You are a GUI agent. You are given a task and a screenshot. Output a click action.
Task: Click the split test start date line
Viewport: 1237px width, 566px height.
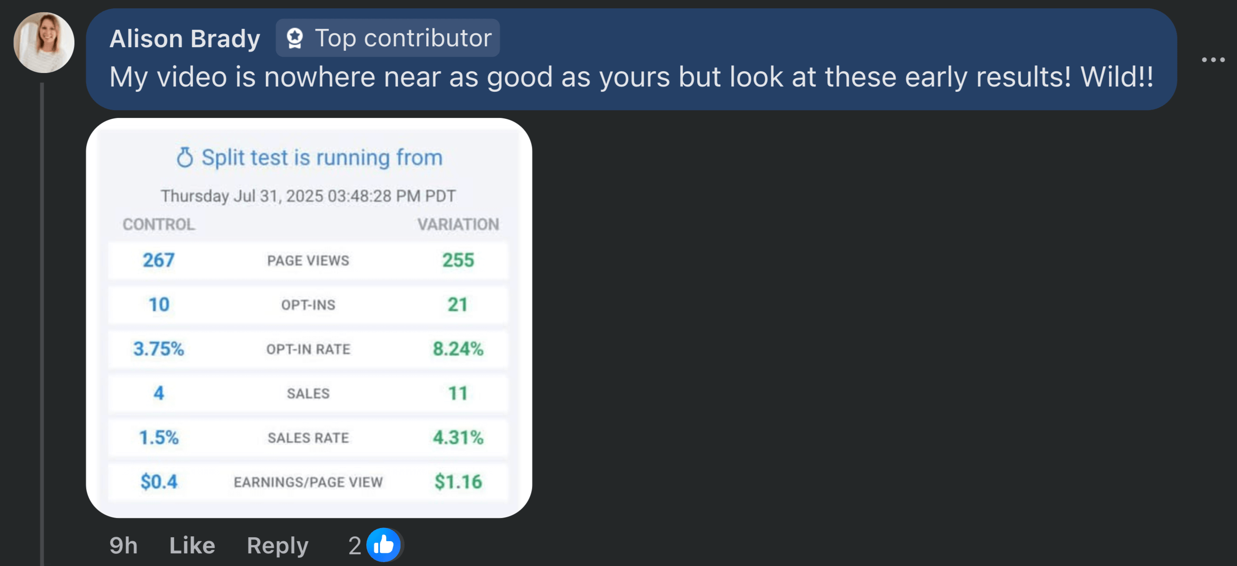point(308,196)
